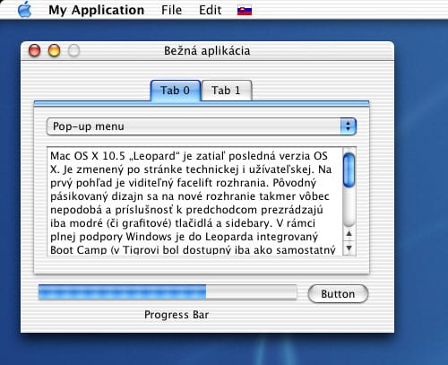The width and height of the screenshot is (448, 365).
Task: Click the blue scrollbar thumb
Action: (349, 170)
